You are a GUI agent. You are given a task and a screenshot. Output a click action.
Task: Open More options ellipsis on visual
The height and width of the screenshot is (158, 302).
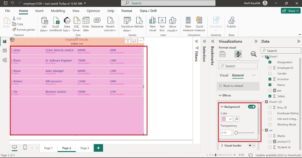point(141,41)
